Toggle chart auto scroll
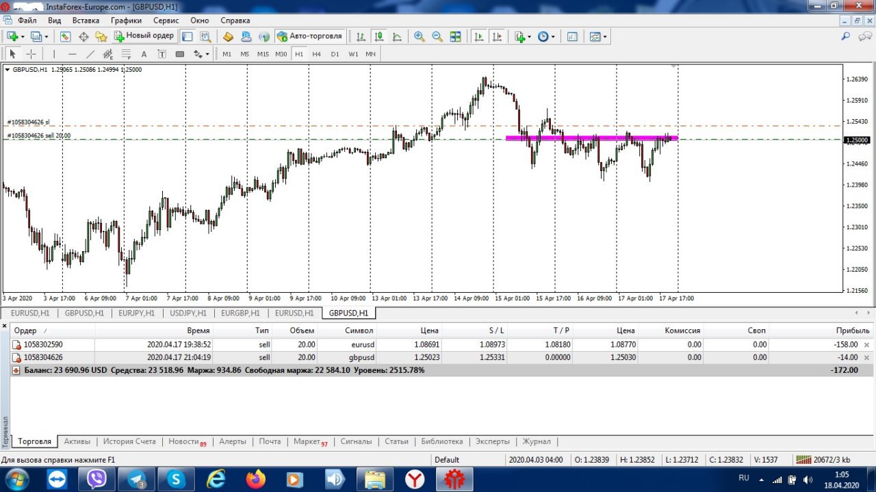 pos(479,36)
